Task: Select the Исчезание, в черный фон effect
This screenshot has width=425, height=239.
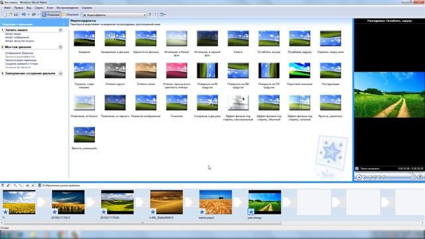Action: [x=207, y=39]
